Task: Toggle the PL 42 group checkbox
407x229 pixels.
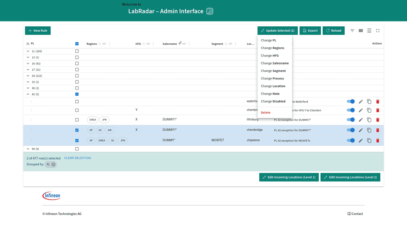Action: coord(77,94)
